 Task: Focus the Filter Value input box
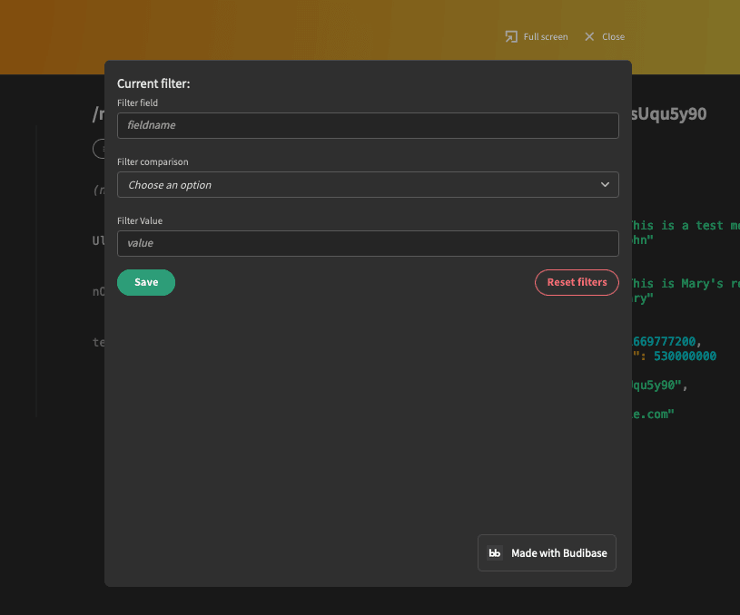pos(368,243)
